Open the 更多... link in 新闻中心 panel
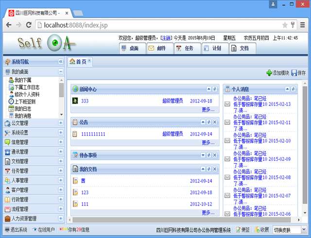The width and height of the screenshot is (311, 238). (x=207, y=110)
